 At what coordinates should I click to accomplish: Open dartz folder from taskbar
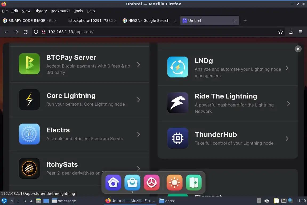[167, 201]
